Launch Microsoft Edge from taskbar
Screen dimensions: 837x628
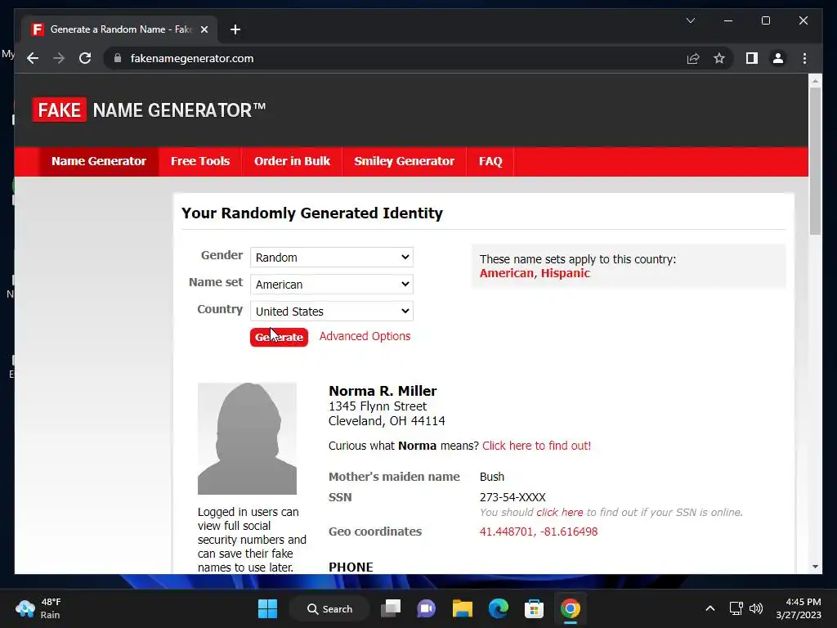(498, 608)
